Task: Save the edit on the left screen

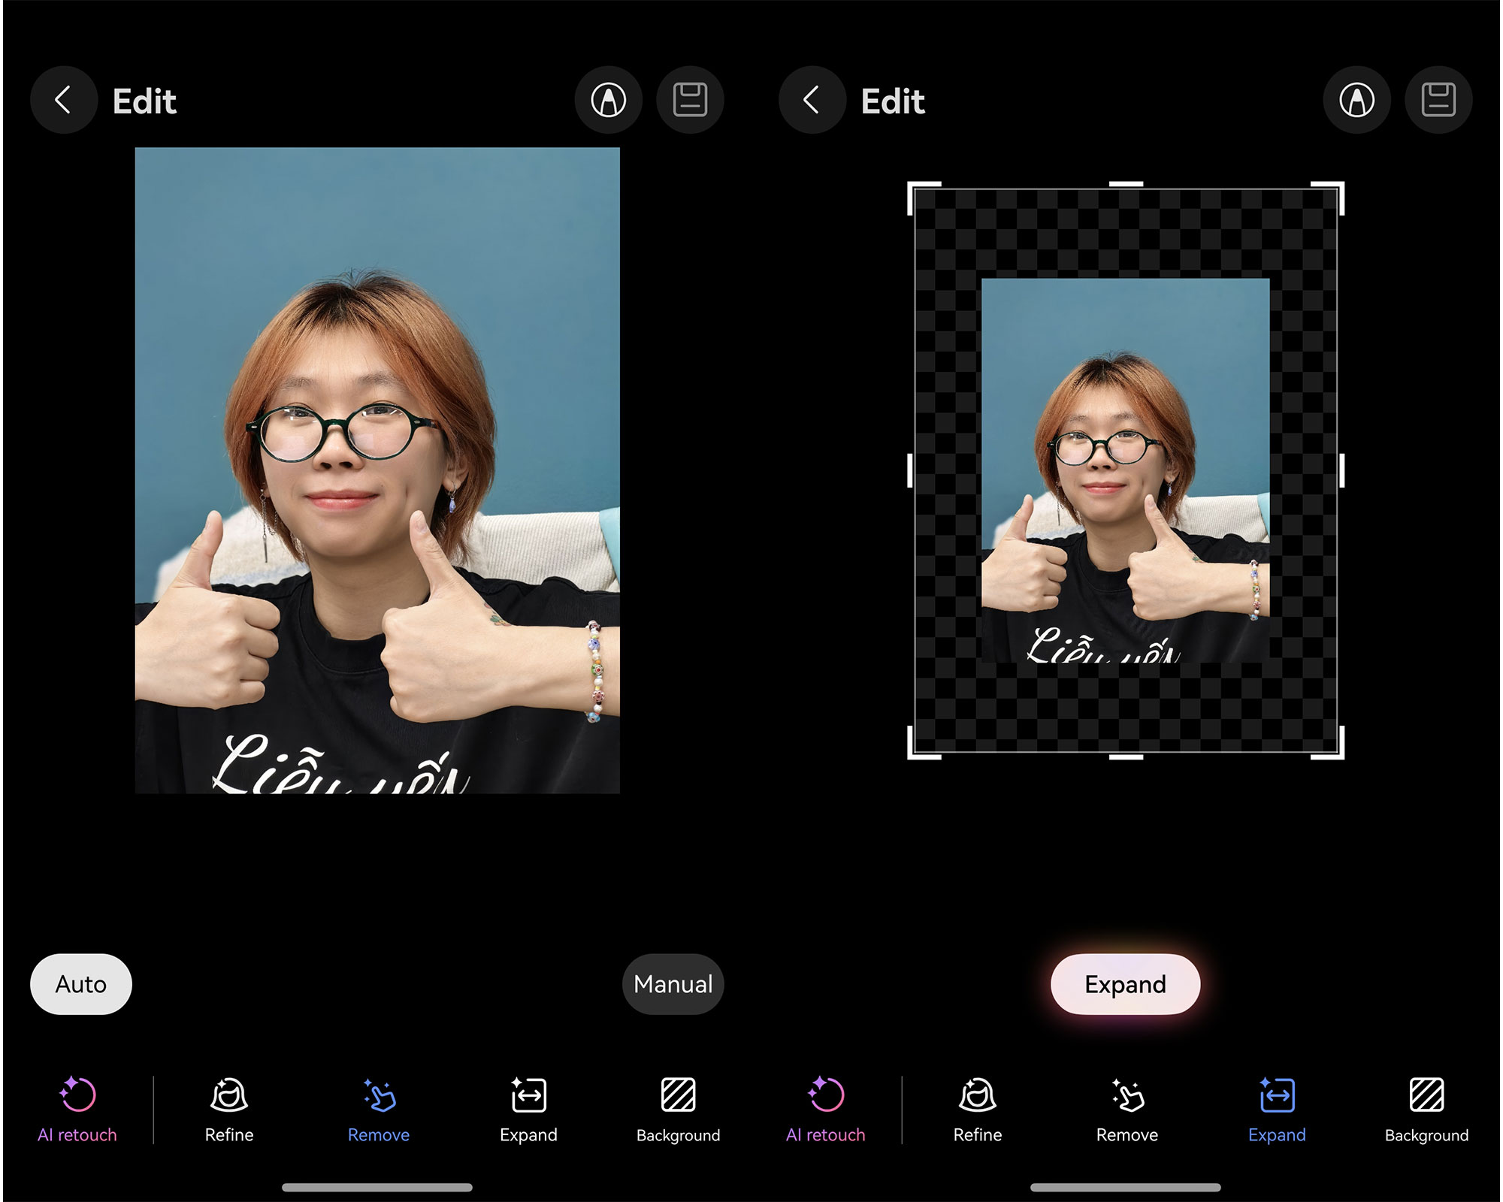Action: (x=690, y=100)
